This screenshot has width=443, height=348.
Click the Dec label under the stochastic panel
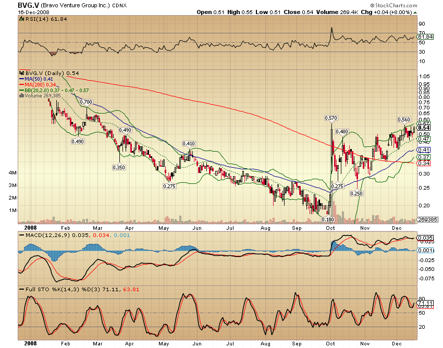[x=397, y=344]
